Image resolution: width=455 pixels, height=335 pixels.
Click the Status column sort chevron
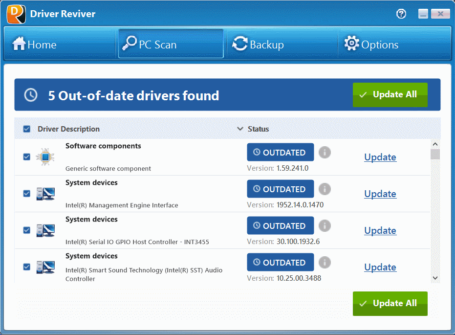pyautogui.click(x=240, y=129)
